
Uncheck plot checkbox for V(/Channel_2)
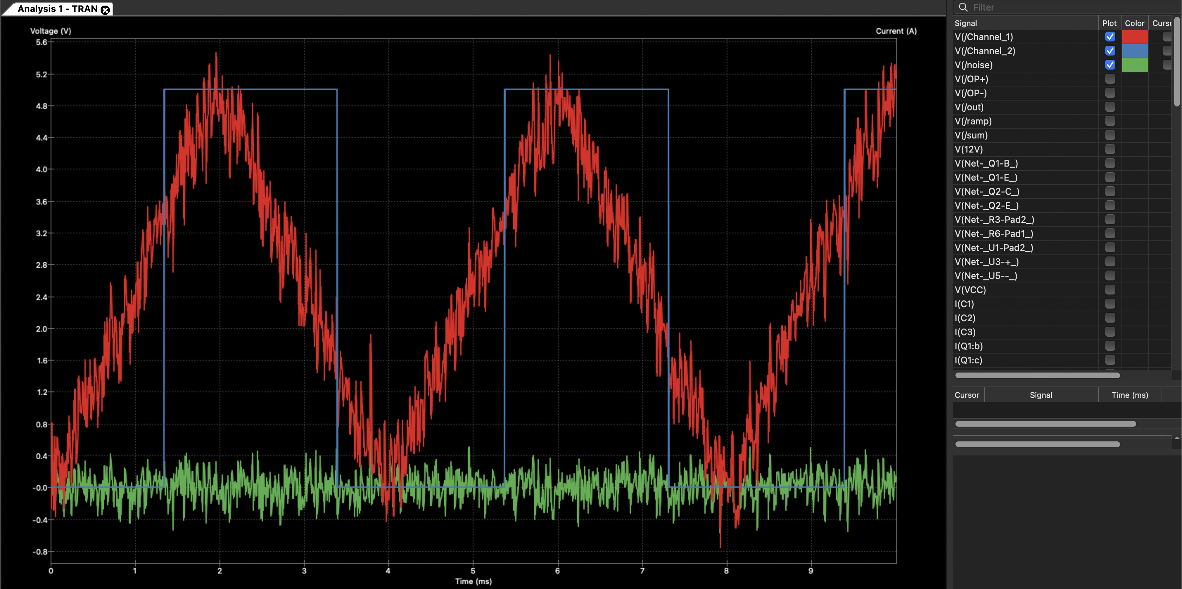coord(1110,51)
